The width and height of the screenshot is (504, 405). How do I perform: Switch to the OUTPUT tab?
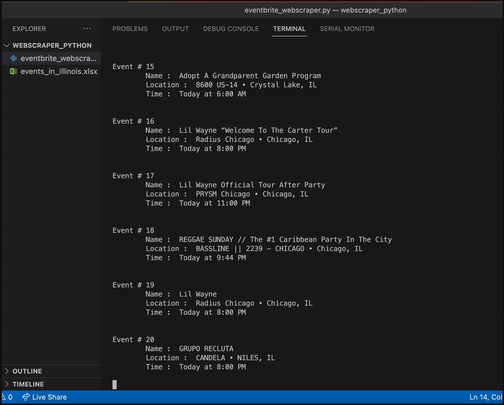(175, 29)
